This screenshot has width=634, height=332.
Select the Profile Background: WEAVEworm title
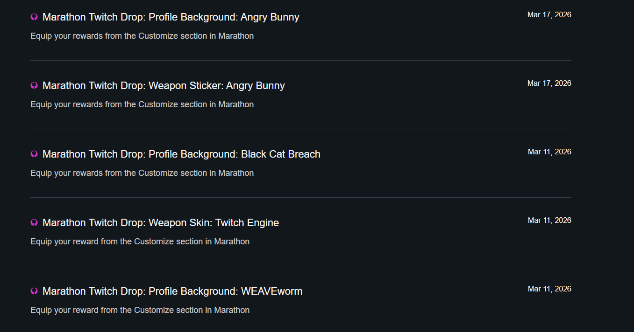(172, 291)
